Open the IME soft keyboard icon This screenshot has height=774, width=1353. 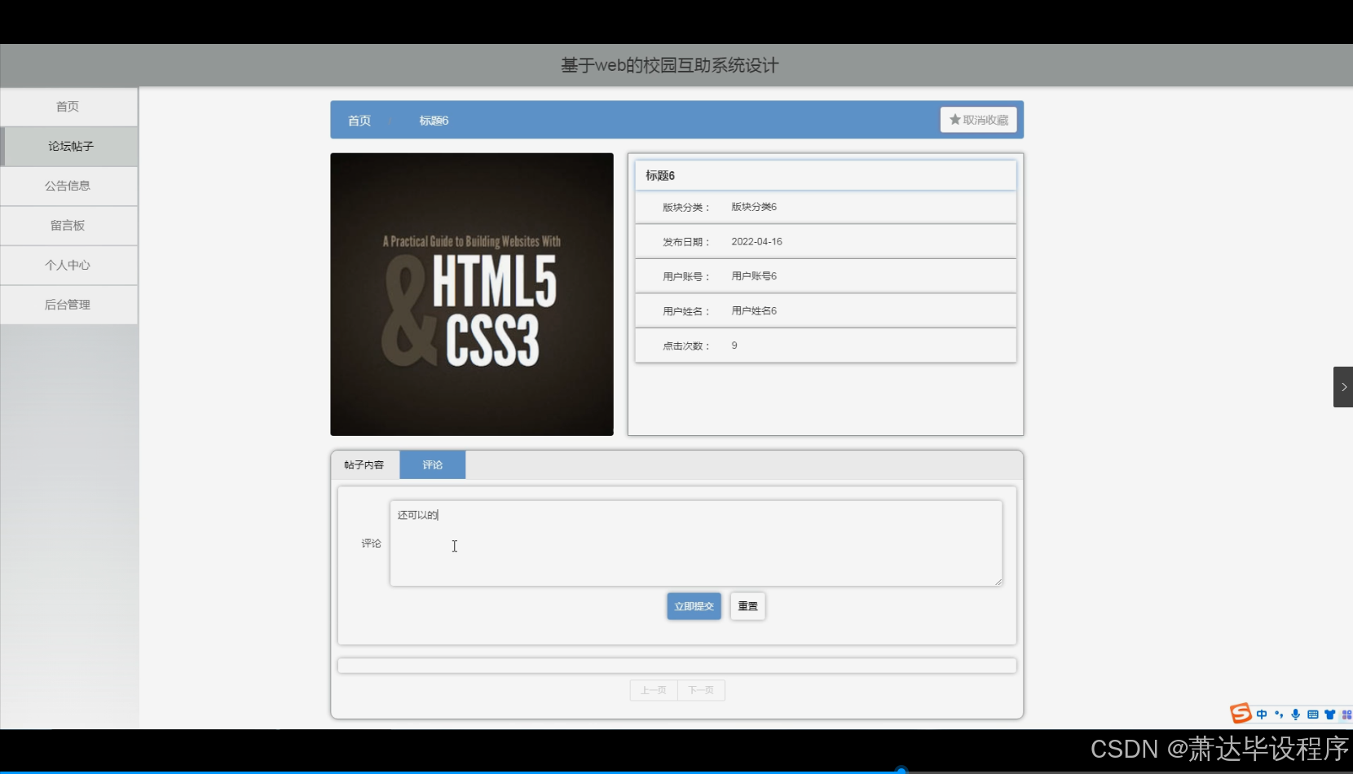pyautogui.click(x=1312, y=715)
